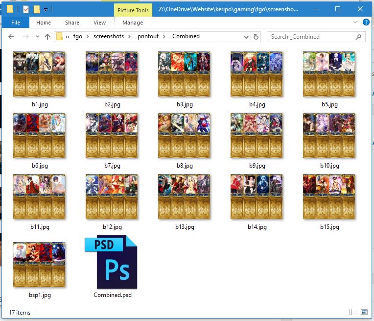Show hidden path segments via double chevron

pyautogui.click(x=68, y=37)
